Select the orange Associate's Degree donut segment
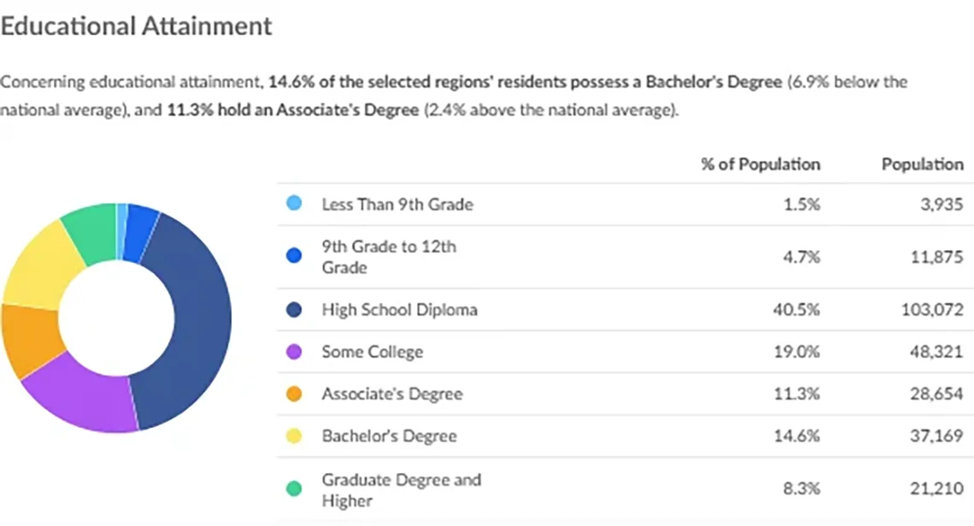The height and width of the screenshot is (526, 974). click(x=31, y=341)
